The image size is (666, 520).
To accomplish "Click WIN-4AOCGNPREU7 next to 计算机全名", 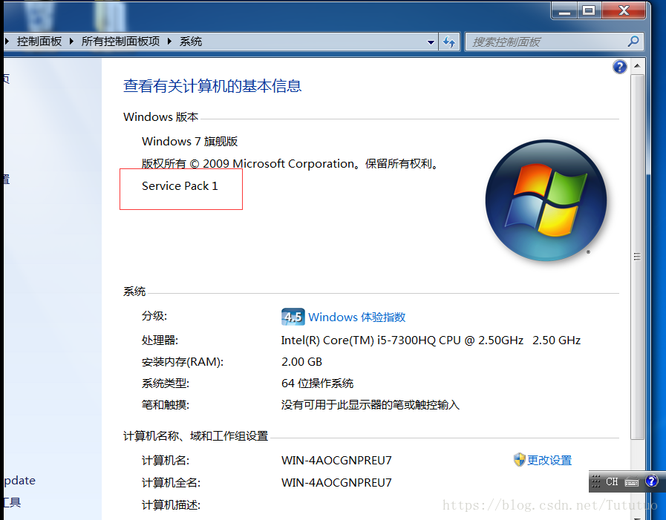I will (336, 483).
